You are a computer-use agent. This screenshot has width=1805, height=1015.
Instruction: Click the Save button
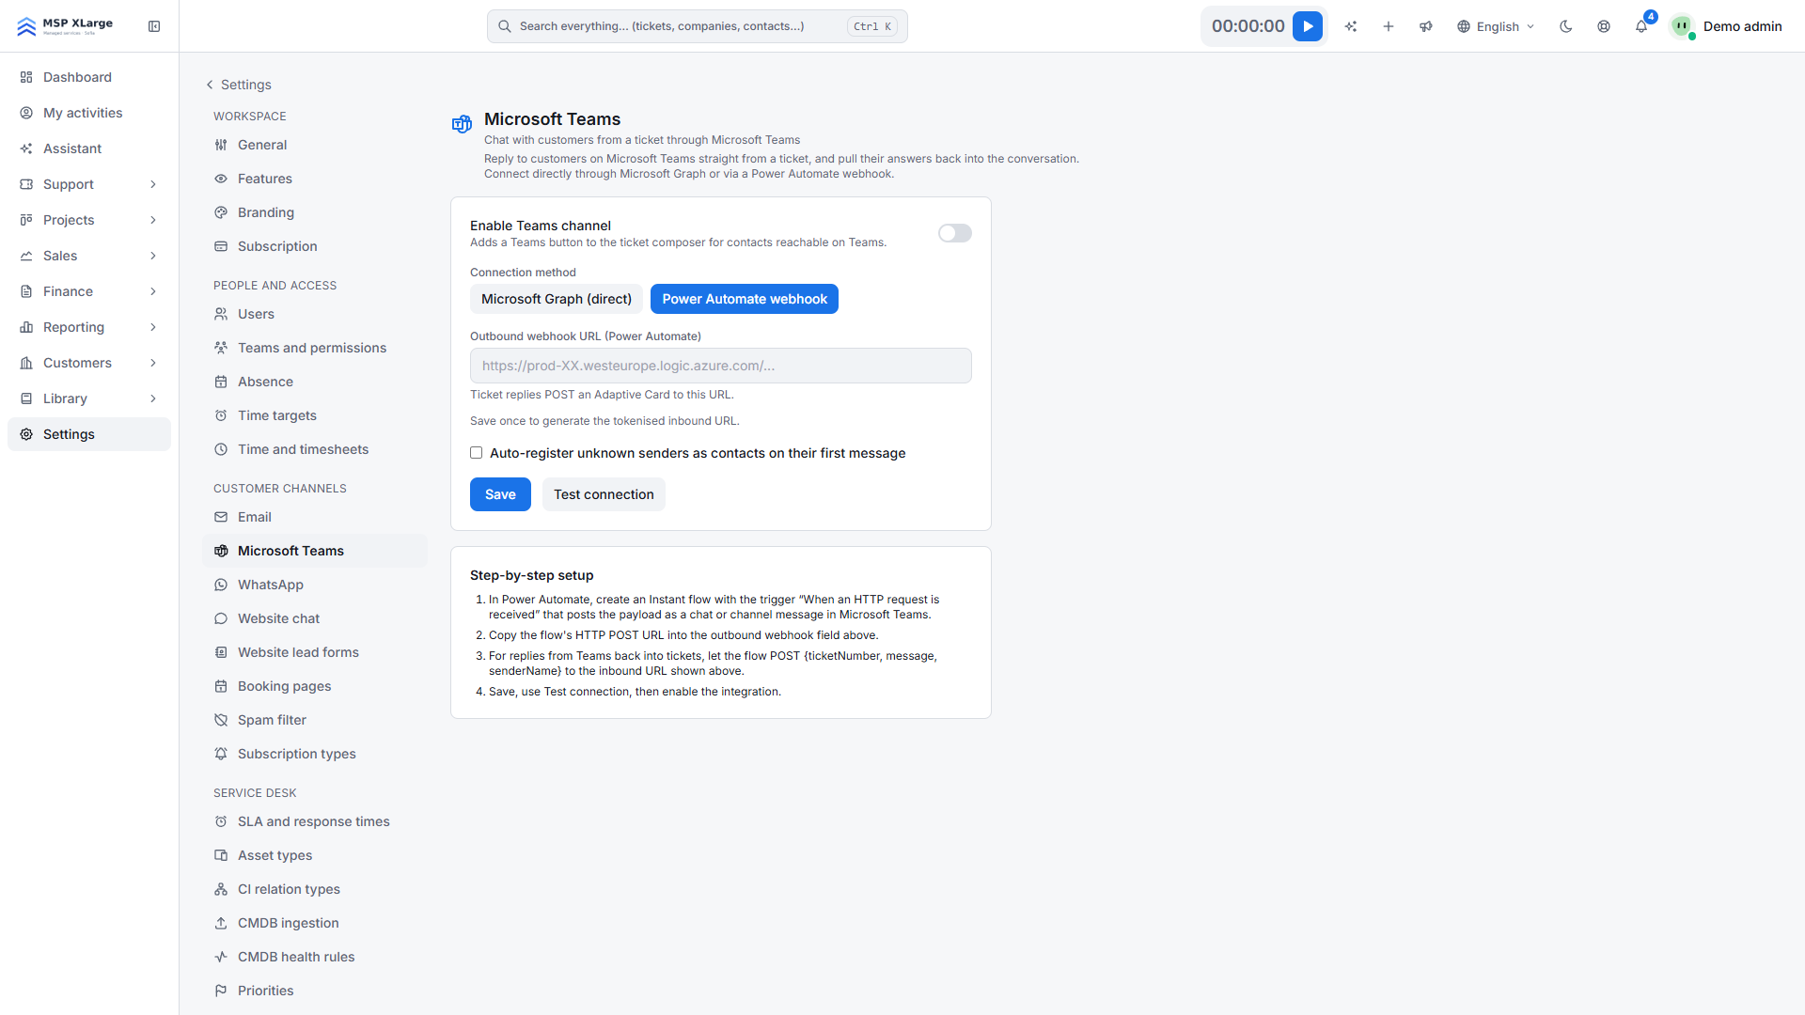[x=500, y=494]
